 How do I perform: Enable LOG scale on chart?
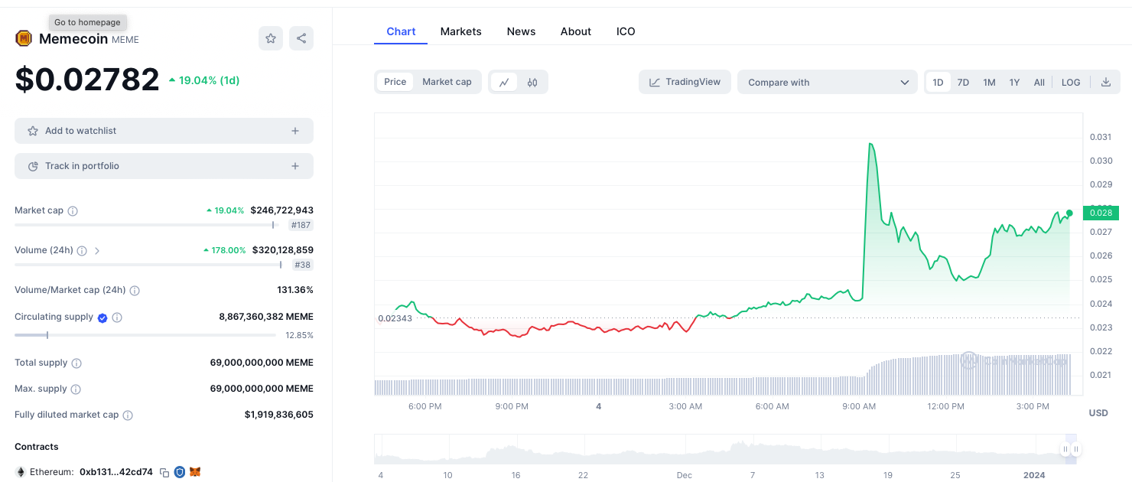point(1071,83)
